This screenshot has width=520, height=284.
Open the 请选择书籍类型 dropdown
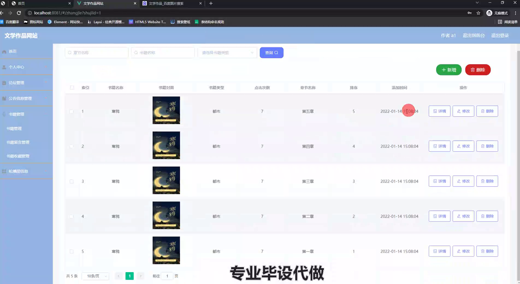(x=227, y=52)
